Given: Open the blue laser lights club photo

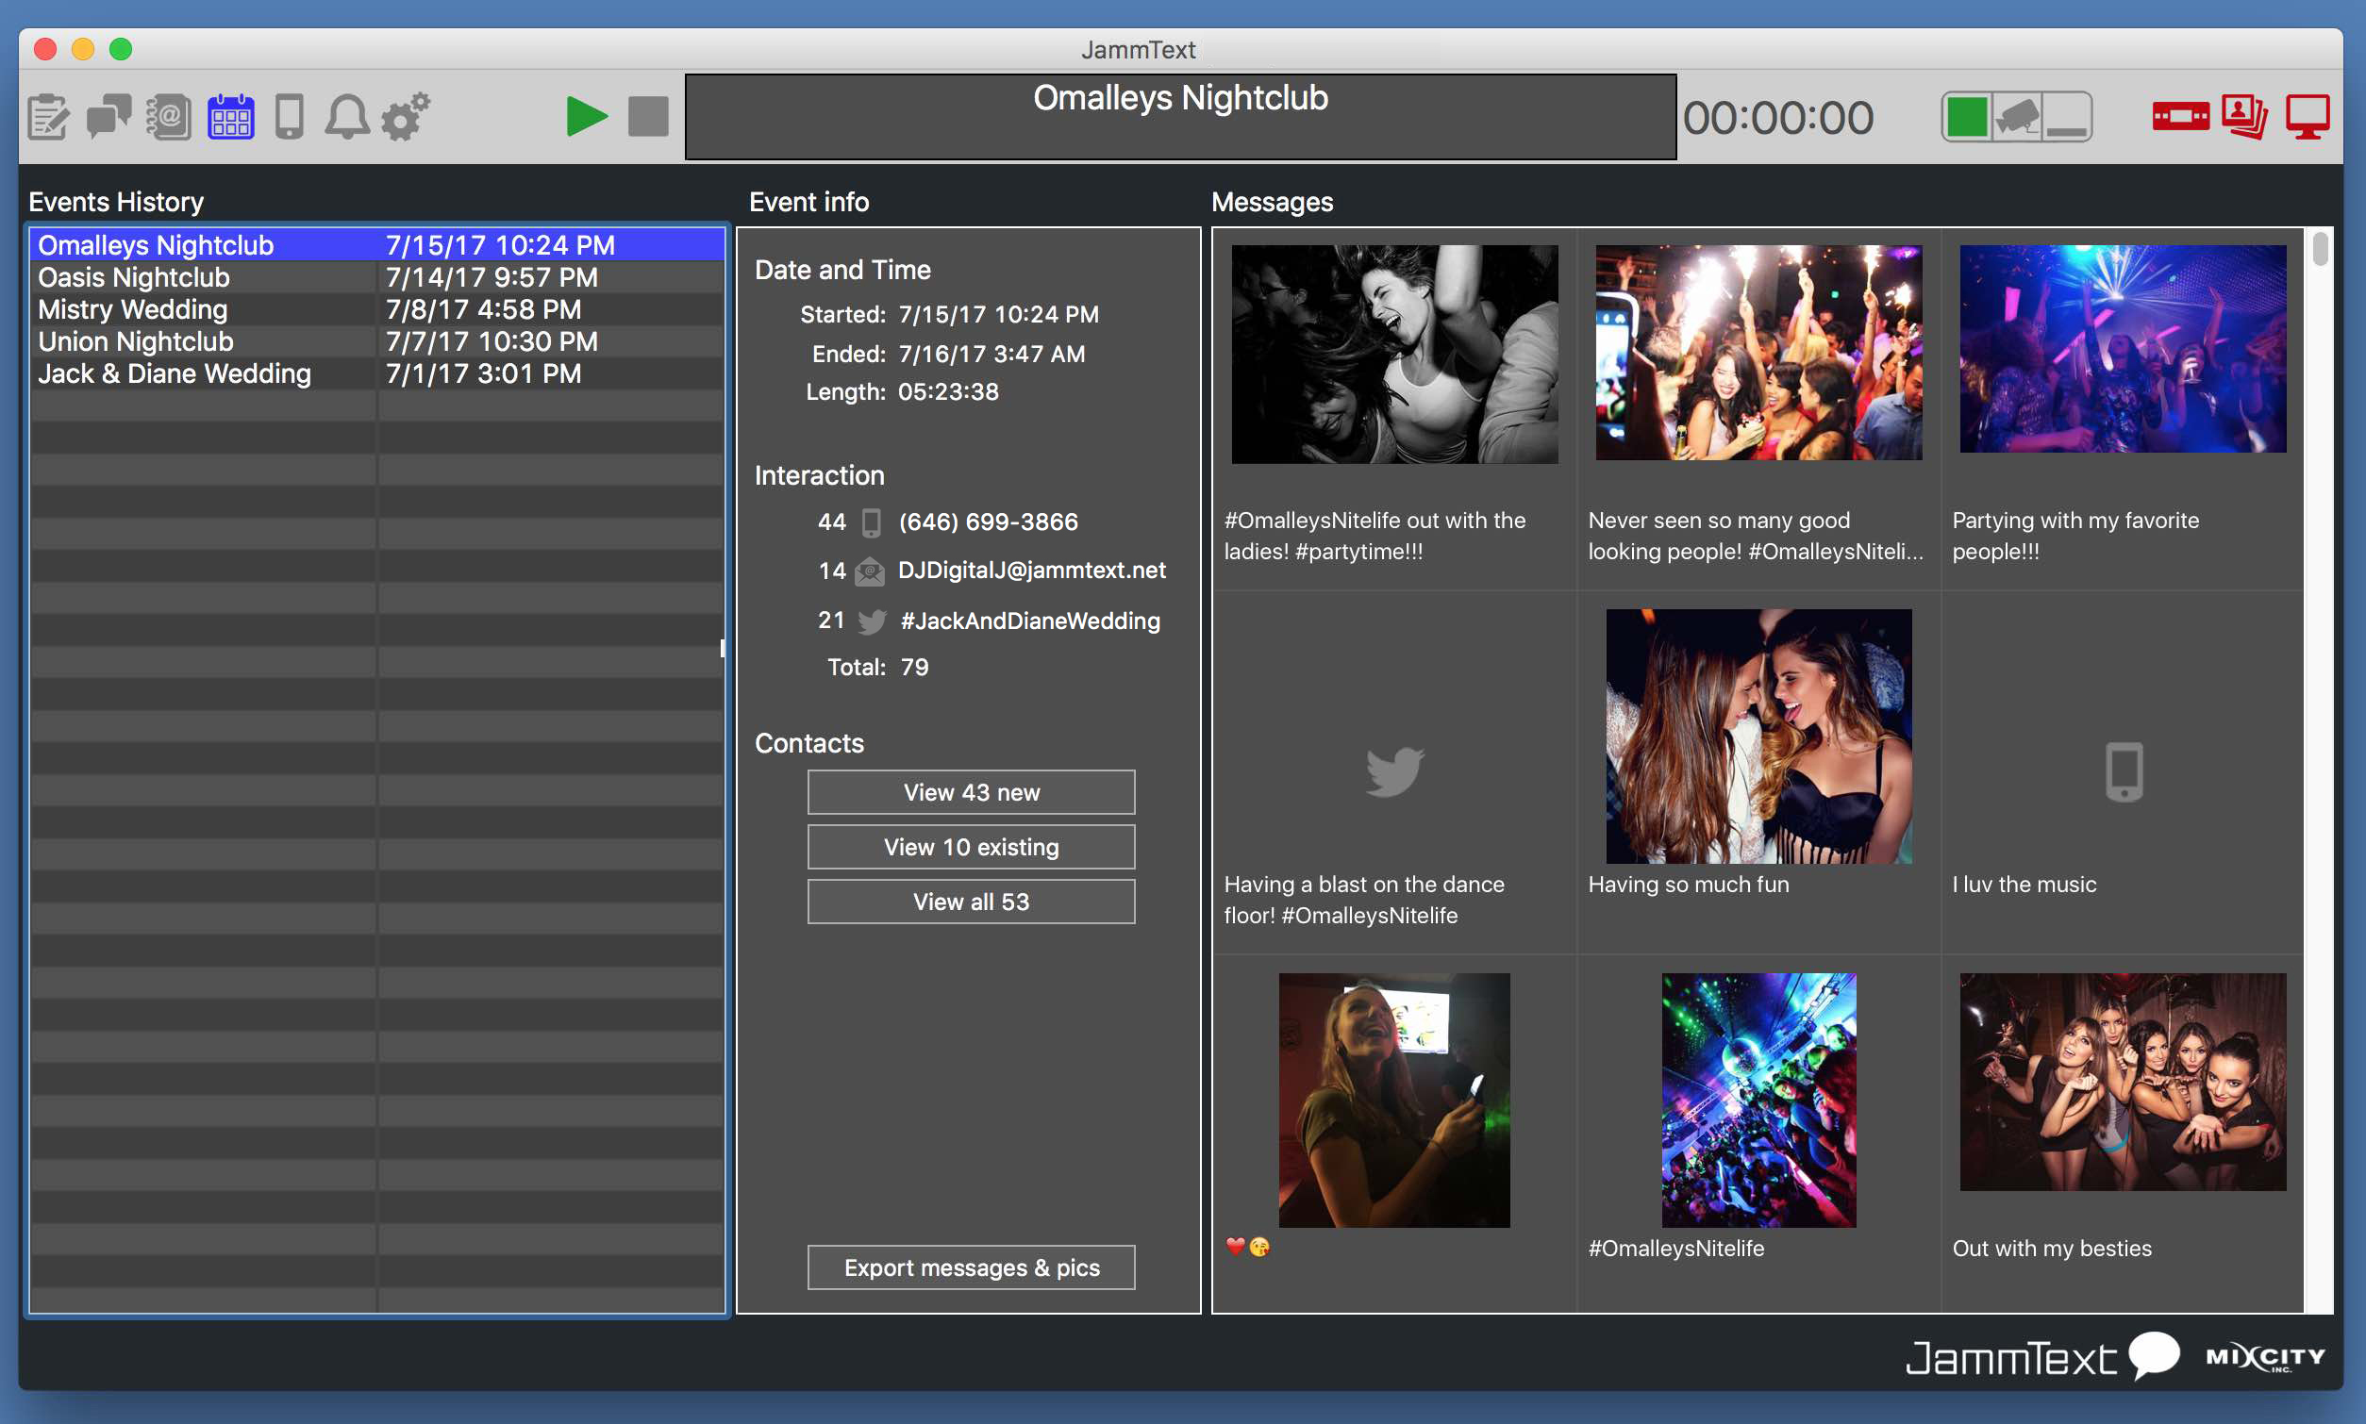Looking at the screenshot, I should (x=2123, y=348).
